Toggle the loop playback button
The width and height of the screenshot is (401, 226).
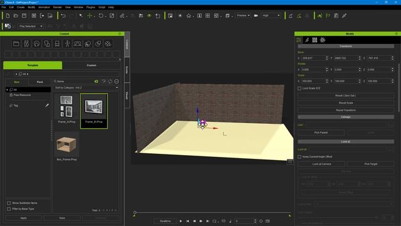[214, 221]
